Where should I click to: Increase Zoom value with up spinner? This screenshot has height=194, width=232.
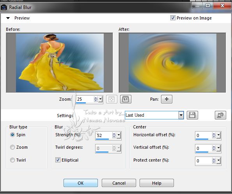(96, 98)
